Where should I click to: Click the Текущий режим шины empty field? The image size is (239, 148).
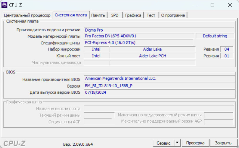coord(99,115)
